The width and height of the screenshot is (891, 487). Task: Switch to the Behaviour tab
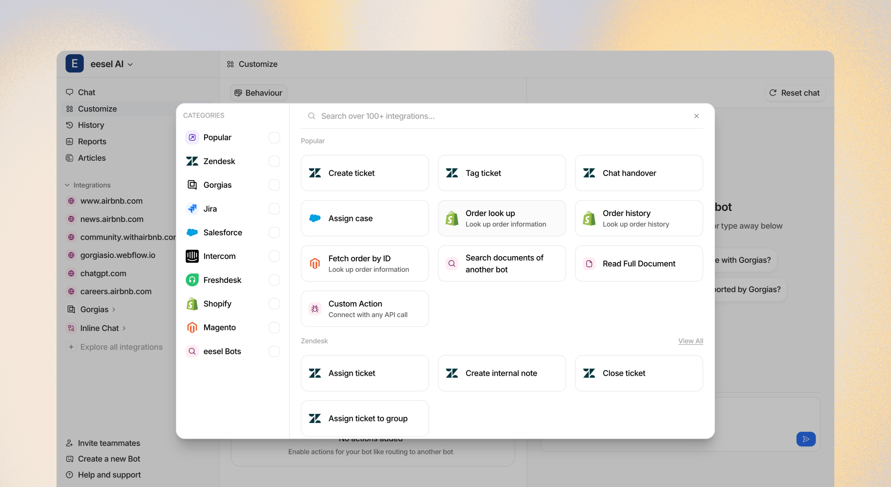click(x=259, y=93)
